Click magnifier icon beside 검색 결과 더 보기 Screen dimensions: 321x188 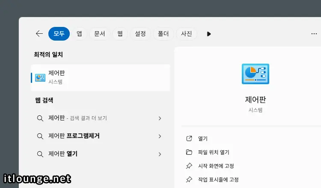click(x=40, y=118)
